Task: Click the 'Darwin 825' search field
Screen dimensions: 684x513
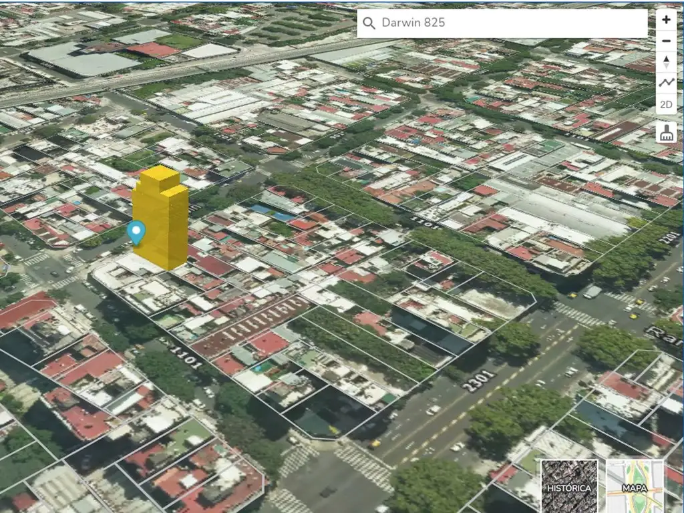Action: [x=508, y=23]
